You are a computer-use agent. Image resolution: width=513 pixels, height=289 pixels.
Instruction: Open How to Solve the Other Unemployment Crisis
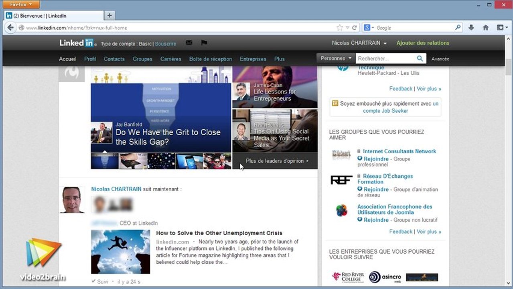219,233
